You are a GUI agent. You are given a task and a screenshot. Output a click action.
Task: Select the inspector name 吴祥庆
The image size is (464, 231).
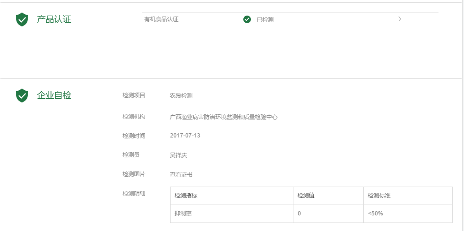tap(178, 155)
